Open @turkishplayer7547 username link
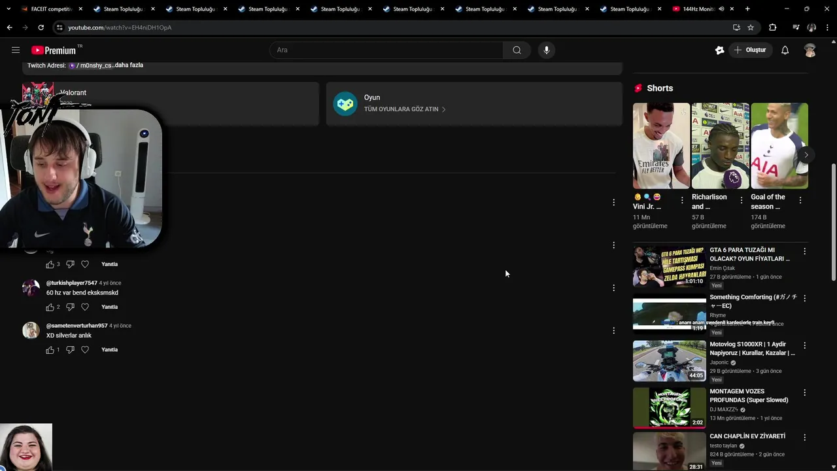This screenshot has width=837, height=471. coord(72,283)
